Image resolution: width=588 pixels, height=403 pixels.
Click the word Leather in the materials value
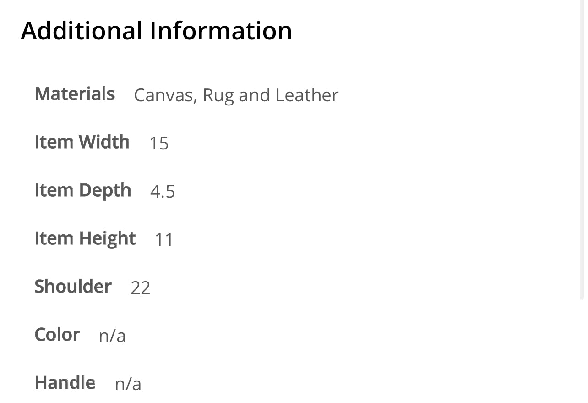click(x=307, y=95)
